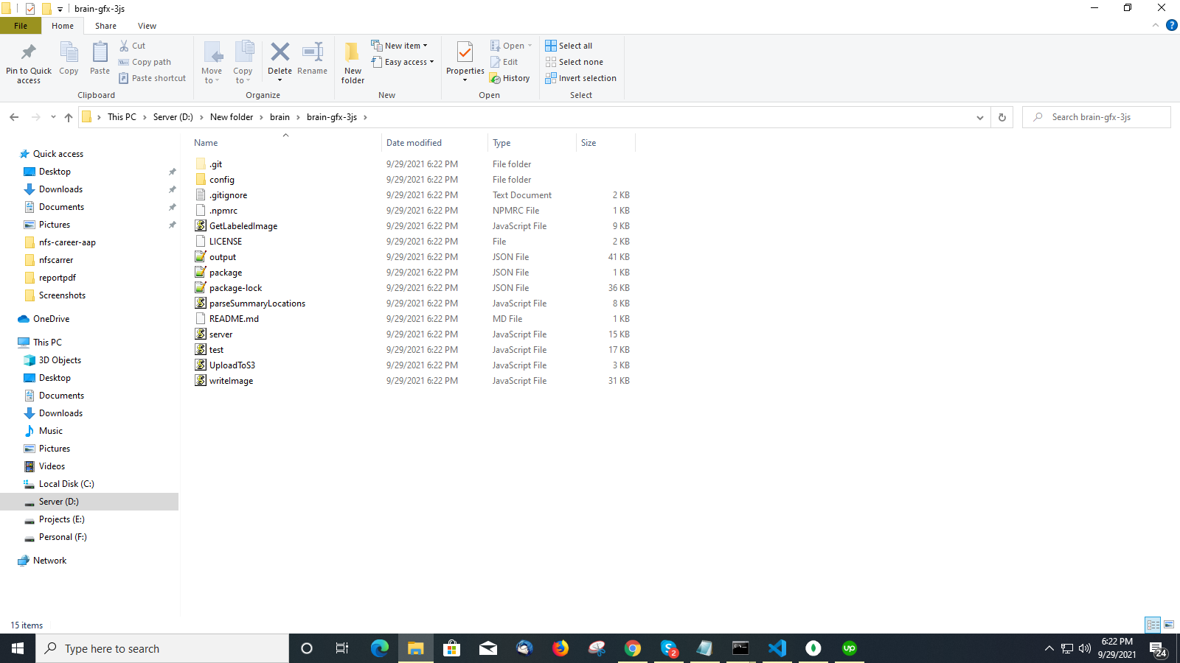Click the Refresh button next to address bar
The height and width of the screenshot is (663, 1180).
[x=1002, y=117]
